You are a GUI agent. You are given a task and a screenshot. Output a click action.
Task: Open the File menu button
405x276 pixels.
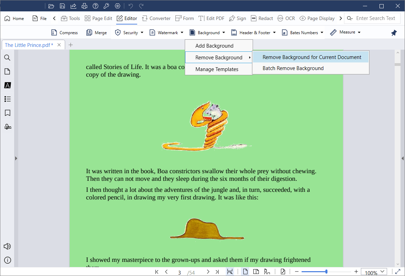point(40,18)
